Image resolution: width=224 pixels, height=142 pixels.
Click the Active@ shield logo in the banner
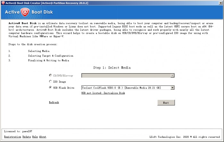[25, 12]
